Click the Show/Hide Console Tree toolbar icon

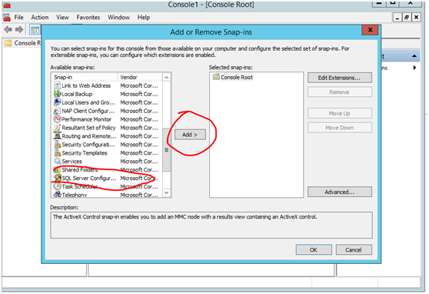[35, 30]
